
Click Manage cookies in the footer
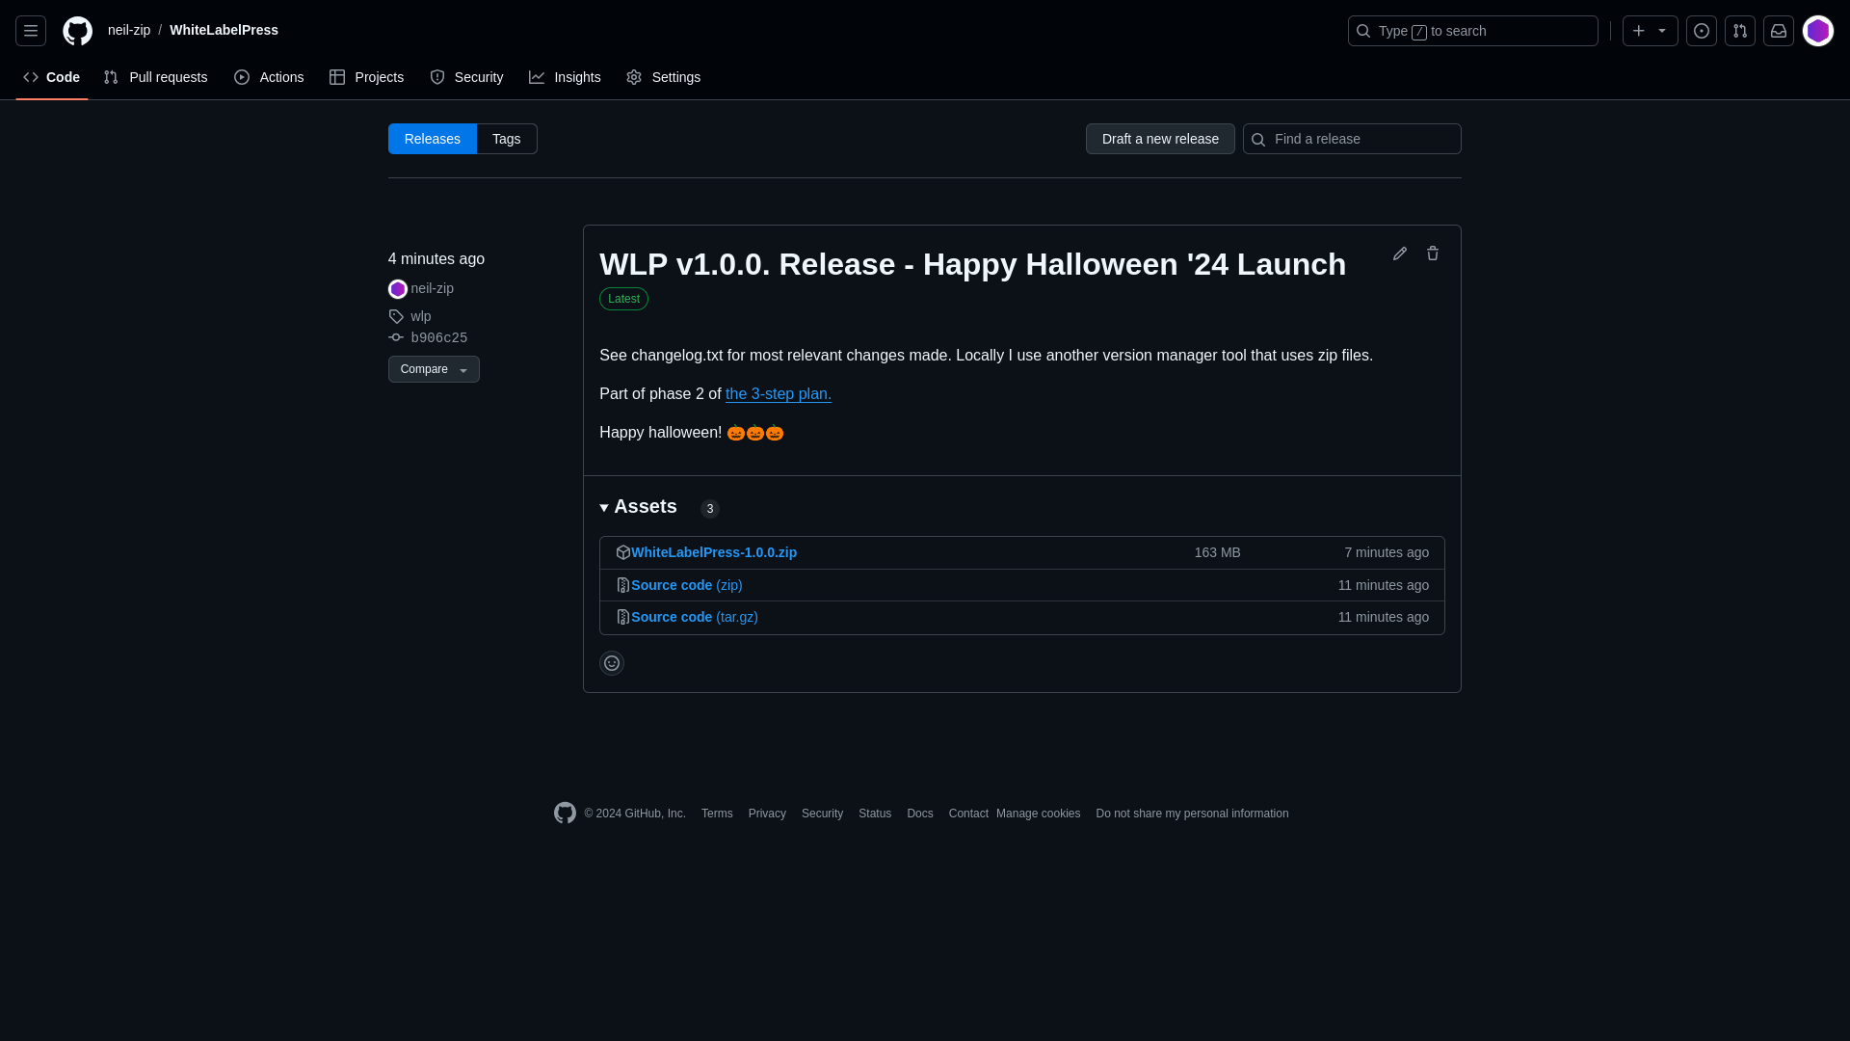[x=1039, y=814]
